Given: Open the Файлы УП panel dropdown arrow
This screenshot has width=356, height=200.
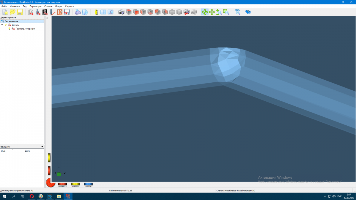Looking at the screenshot, I should pos(42,146).
